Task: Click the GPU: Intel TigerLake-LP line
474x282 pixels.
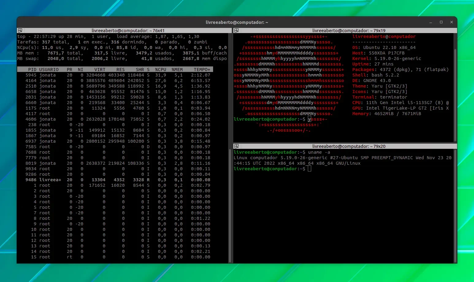Action: point(400,108)
